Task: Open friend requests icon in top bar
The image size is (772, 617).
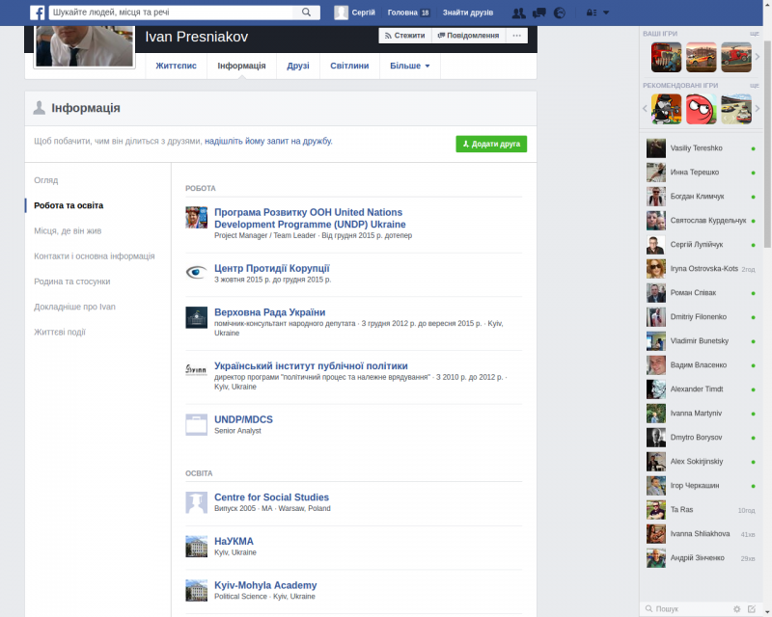Action: tap(519, 13)
